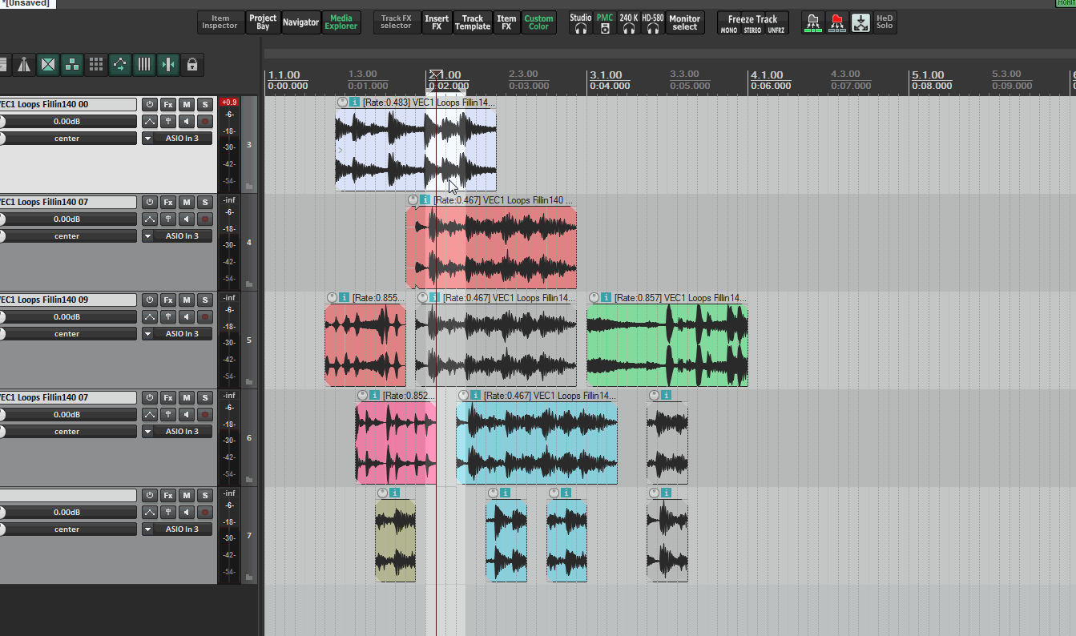The image size is (1076, 636).
Task: Open the ASIO In 3 input selector on track 3
Action: tap(183, 139)
